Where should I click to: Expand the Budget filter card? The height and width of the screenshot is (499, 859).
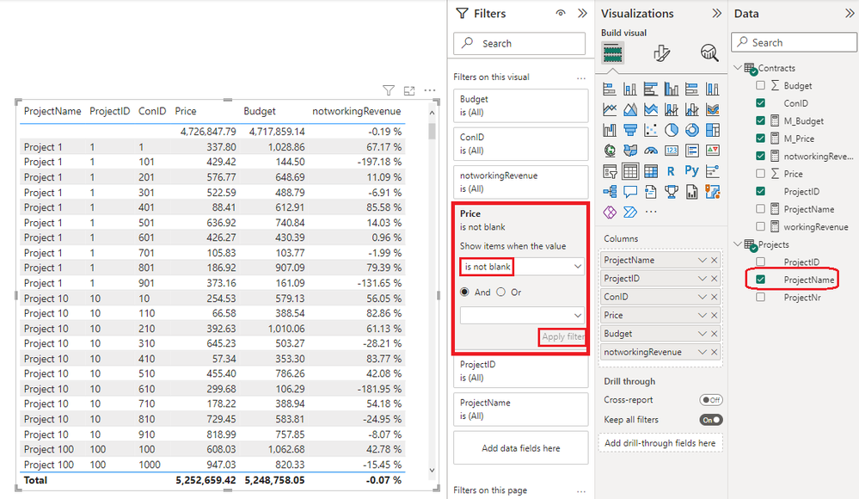pos(520,105)
